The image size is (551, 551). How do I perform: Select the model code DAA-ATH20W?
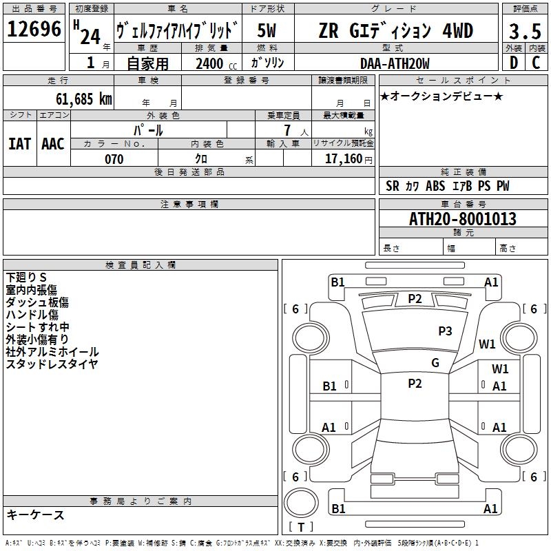(x=395, y=63)
